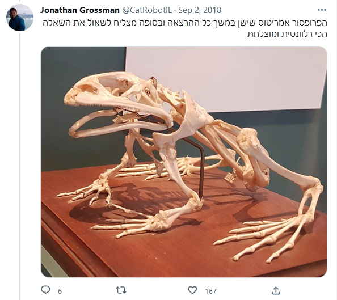Open the reply speech bubble icon
Viewport: 337px width, 300px height.
(x=45, y=290)
